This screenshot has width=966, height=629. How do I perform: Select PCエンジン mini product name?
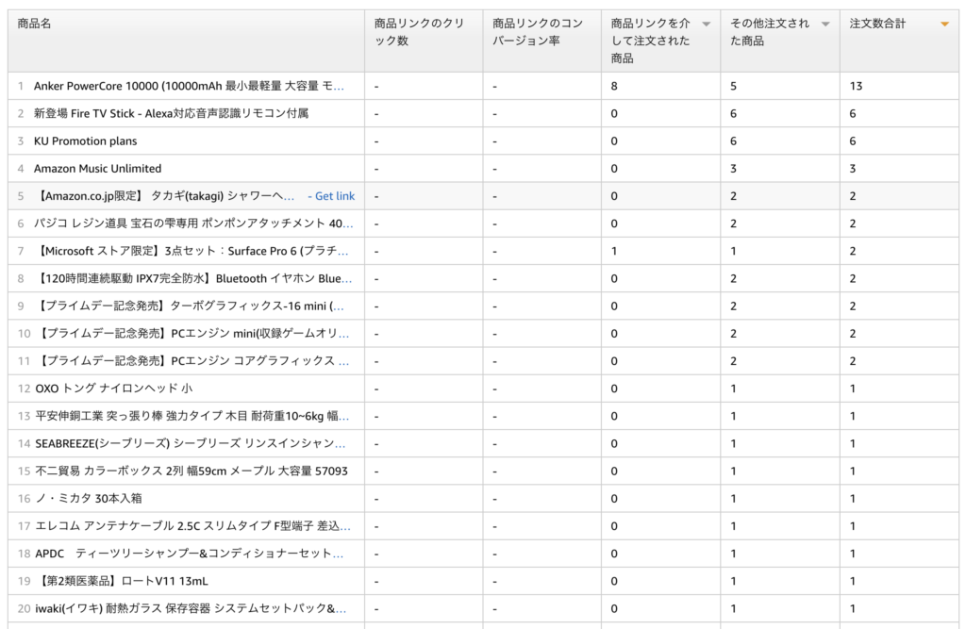click(x=192, y=334)
